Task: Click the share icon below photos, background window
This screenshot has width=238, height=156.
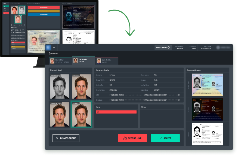Action: coord(19,25)
